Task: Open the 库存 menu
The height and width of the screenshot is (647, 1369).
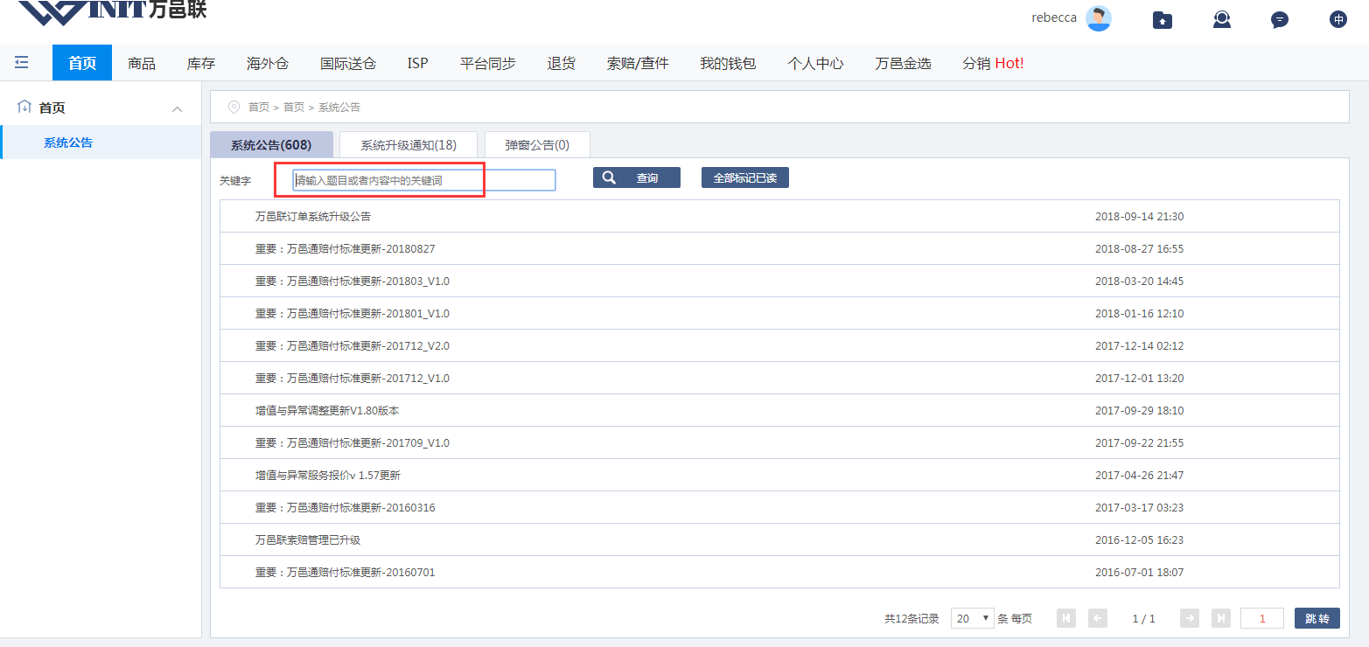Action: coord(201,63)
